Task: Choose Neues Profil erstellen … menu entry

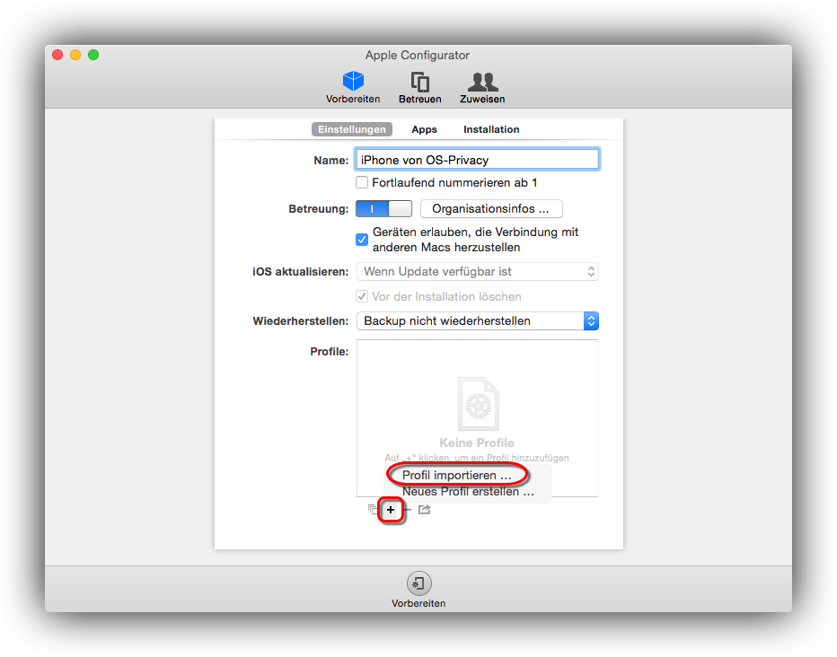Action: pyautogui.click(x=468, y=491)
